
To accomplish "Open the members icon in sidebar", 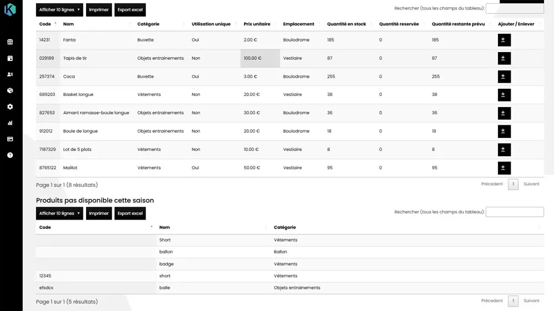I will [10, 74].
